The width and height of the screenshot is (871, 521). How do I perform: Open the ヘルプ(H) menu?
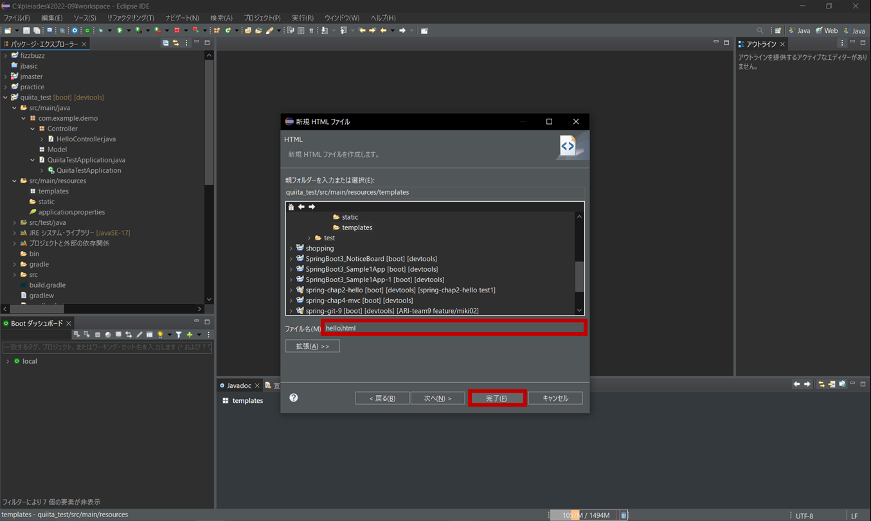coord(383,18)
